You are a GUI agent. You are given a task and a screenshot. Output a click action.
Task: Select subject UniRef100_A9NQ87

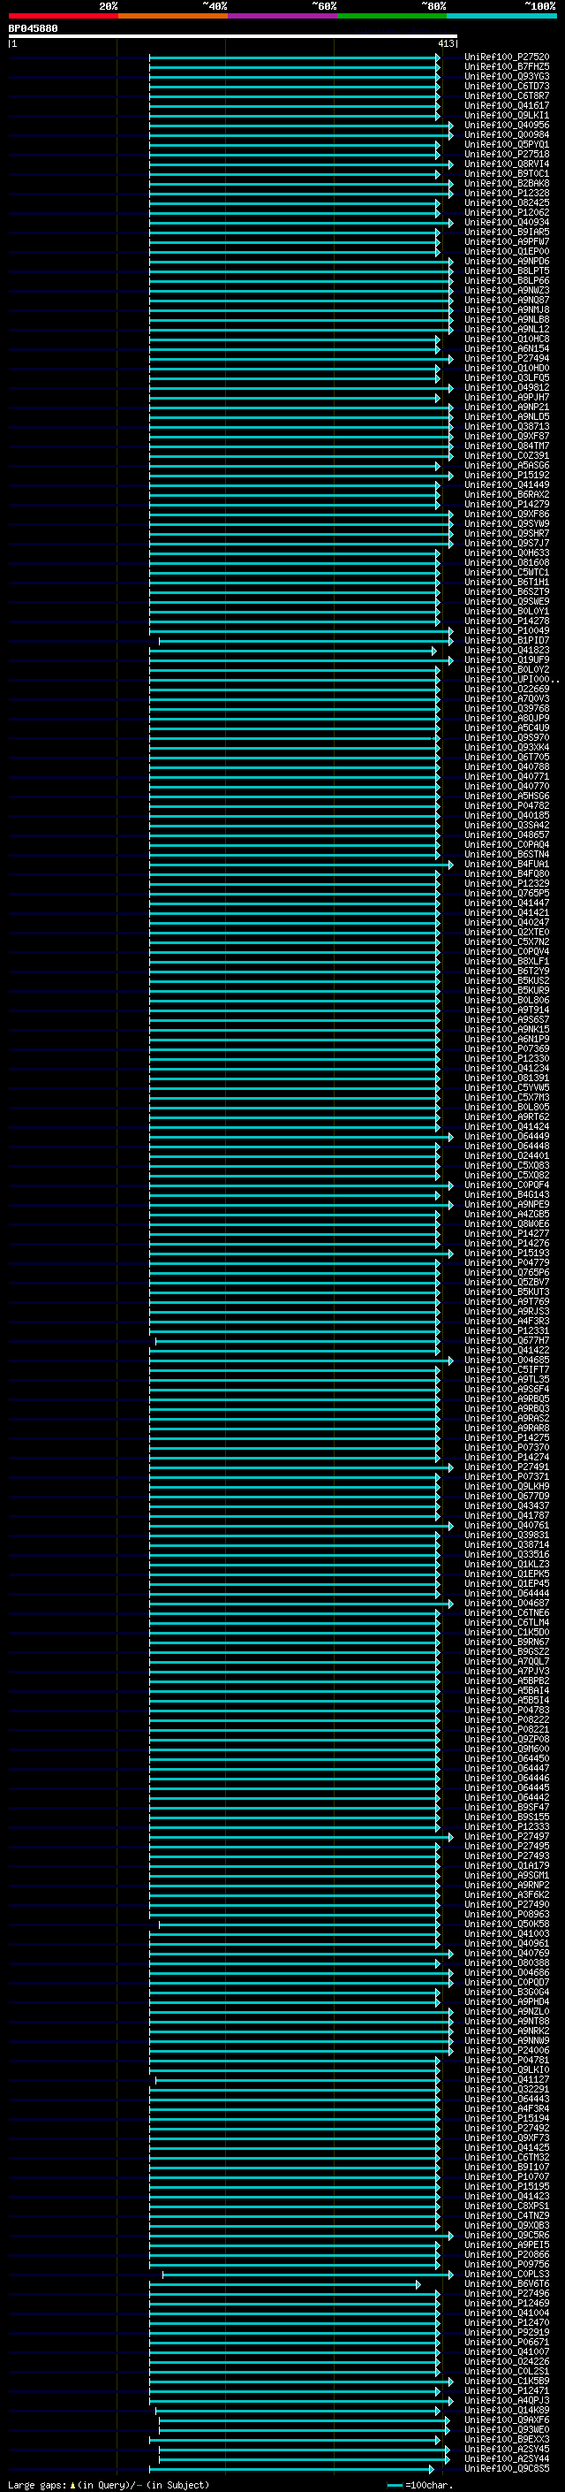pyautogui.click(x=507, y=301)
